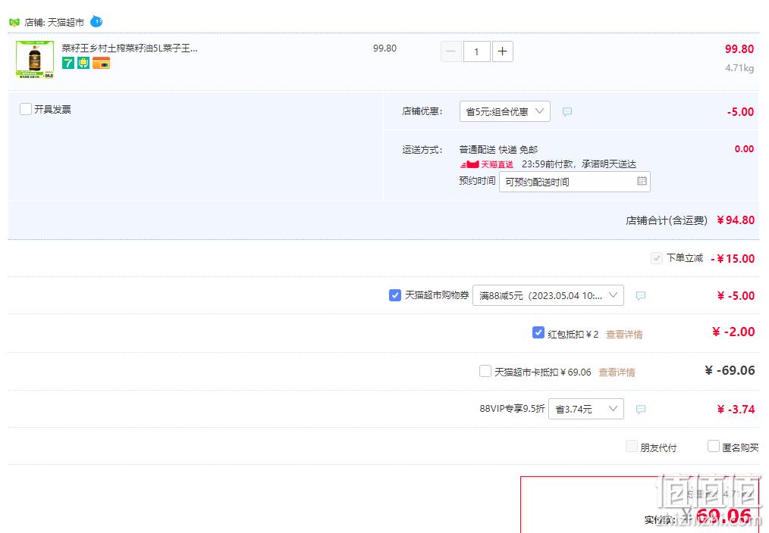Tick the 匿名购买 checkbox
The image size is (769, 533).
(714, 446)
